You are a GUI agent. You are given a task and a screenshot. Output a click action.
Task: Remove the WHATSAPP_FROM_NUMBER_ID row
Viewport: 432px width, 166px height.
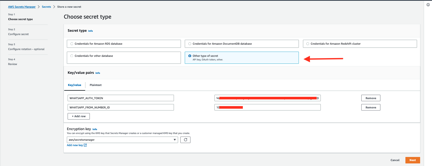click(x=371, y=107)
